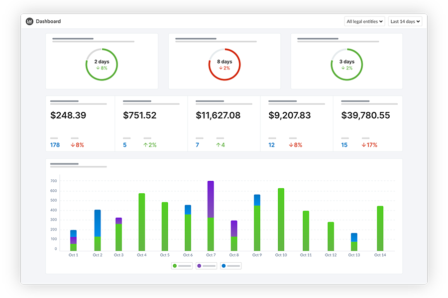
Task: Toggle the blue series legend item
Action: [230, 266]
